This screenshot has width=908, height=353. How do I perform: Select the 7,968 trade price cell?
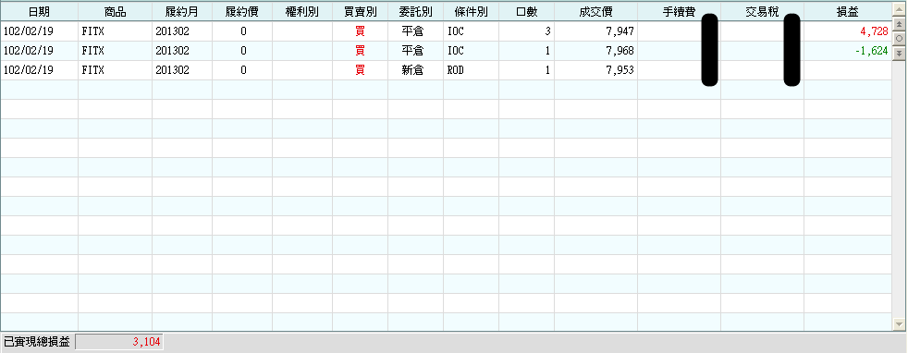[595, 51]
